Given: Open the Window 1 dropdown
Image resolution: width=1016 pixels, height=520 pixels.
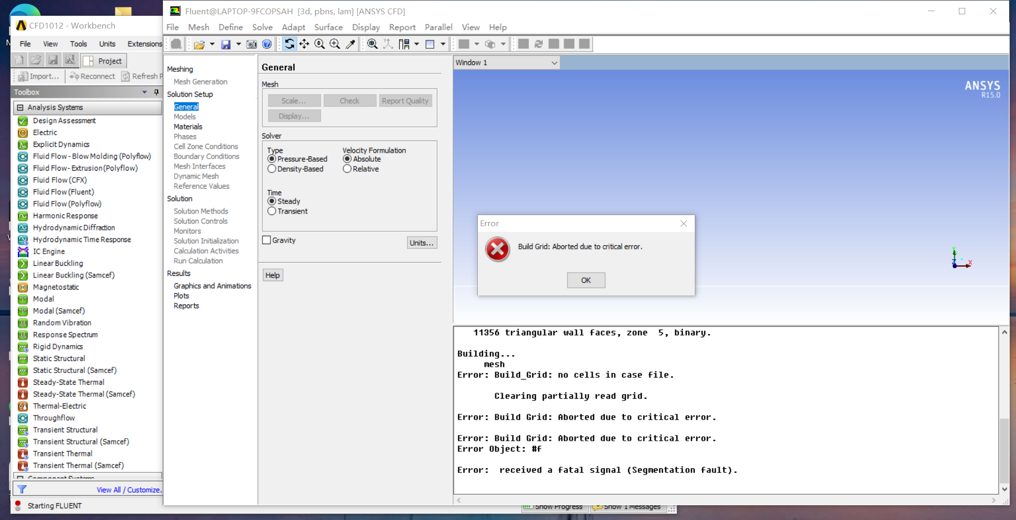Looking at the screenshot, I should [554, 63].
